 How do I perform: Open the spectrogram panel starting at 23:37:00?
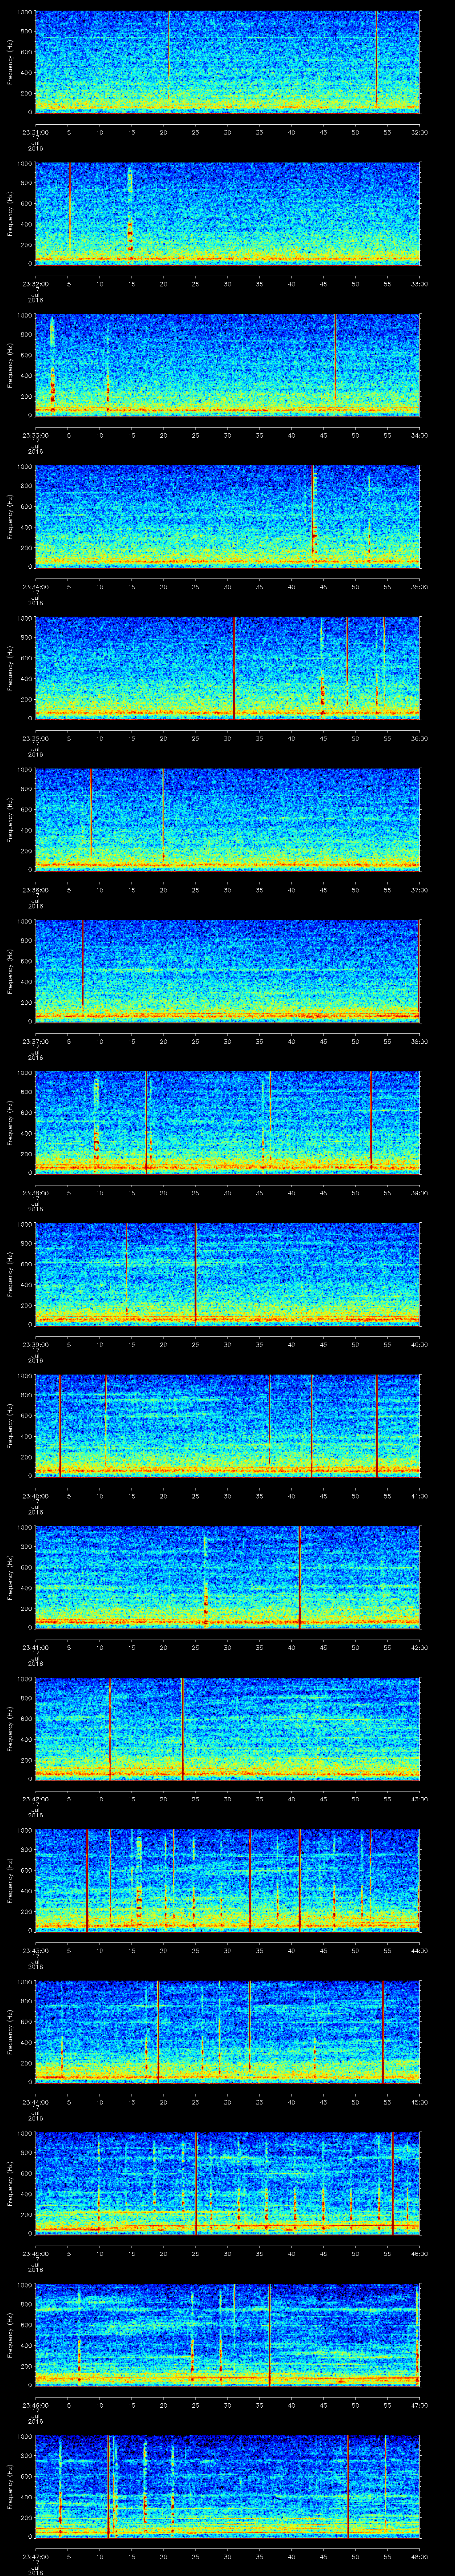227,970
